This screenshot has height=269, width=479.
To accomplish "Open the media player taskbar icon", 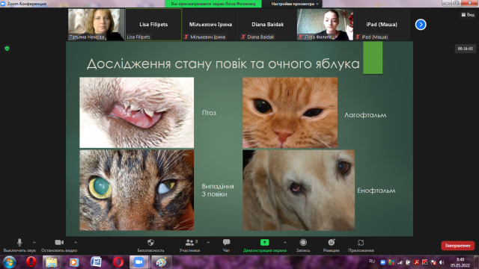I will pos(73,262).
